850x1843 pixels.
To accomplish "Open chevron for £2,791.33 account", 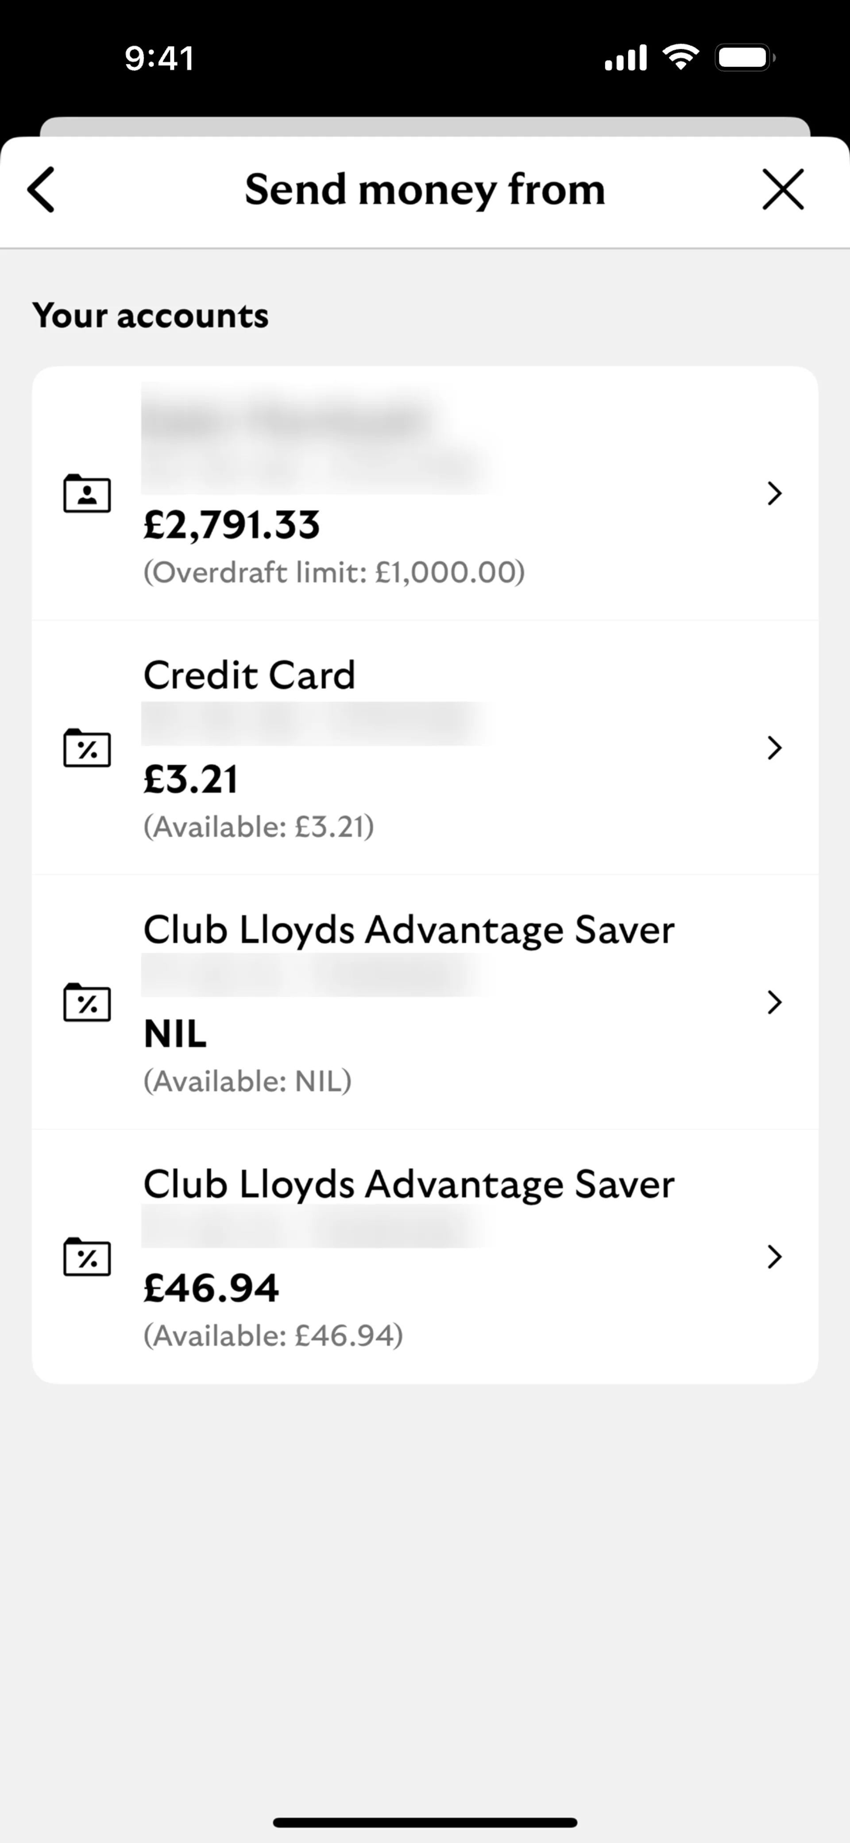I will click(x=774, y=493).
